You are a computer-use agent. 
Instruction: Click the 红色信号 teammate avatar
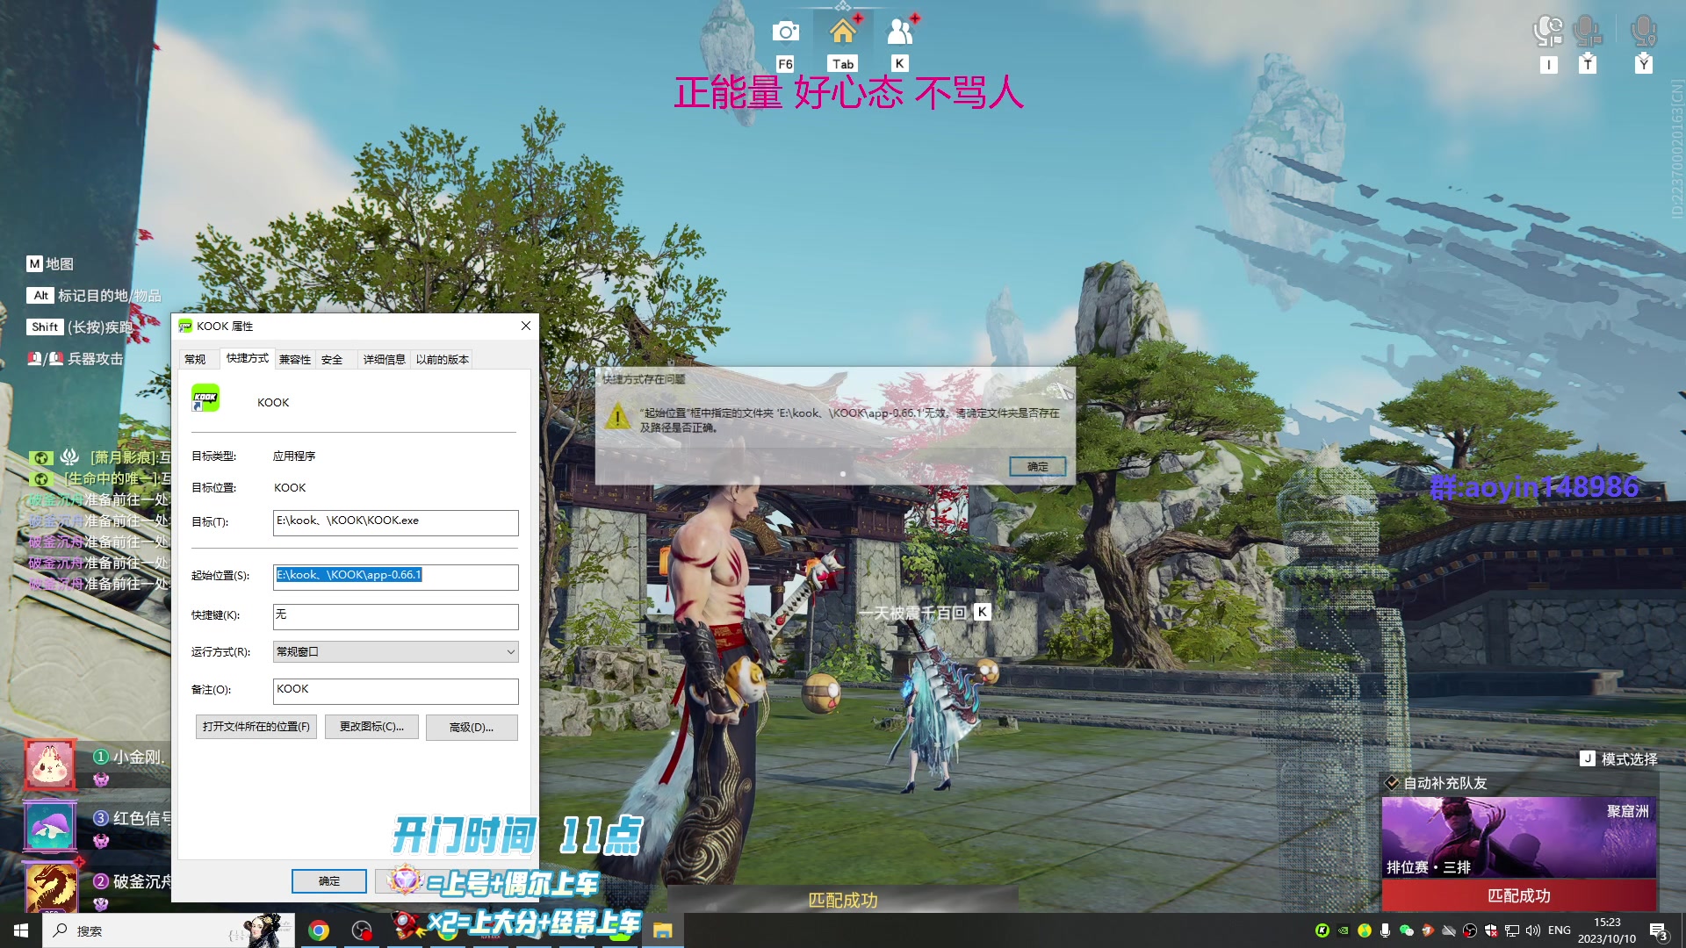[x=50, y=826]
